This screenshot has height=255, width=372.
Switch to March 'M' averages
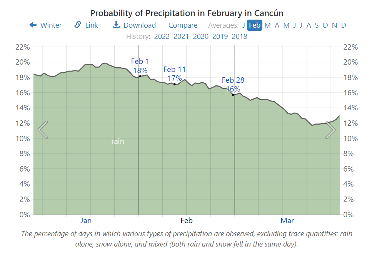tap(268, 25)
